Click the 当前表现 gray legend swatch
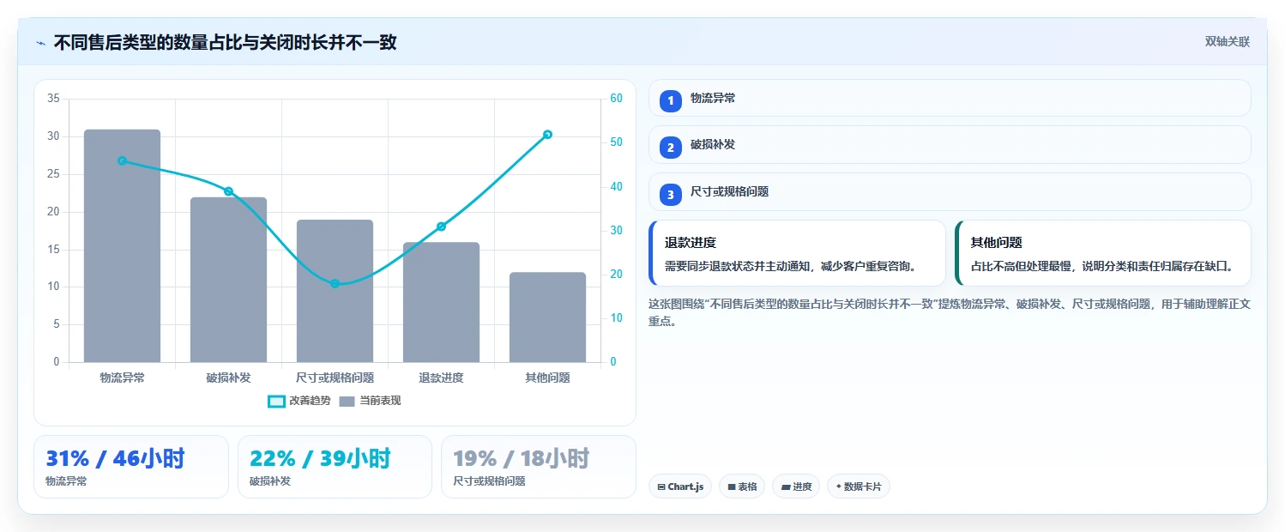 (347, 401)
